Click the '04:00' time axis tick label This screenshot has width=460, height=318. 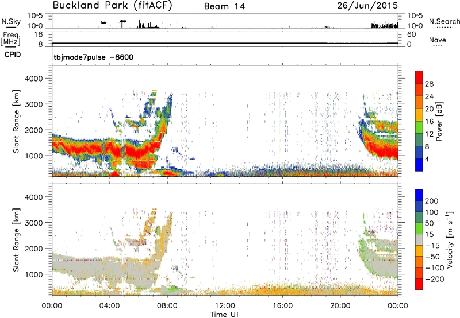tap(109, 306)
